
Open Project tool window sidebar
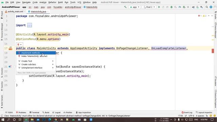point(2,15)
